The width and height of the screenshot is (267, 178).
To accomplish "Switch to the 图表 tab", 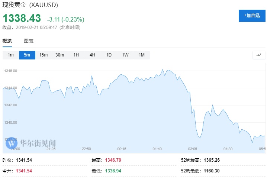I will pyautogui.click(x=29, y=41).
